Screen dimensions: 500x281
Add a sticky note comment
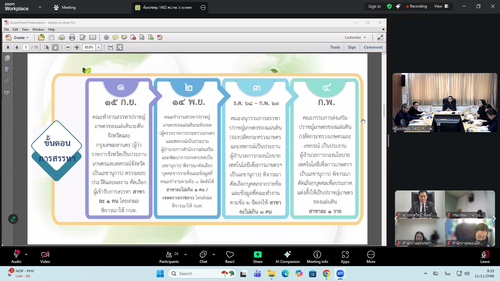116,37
